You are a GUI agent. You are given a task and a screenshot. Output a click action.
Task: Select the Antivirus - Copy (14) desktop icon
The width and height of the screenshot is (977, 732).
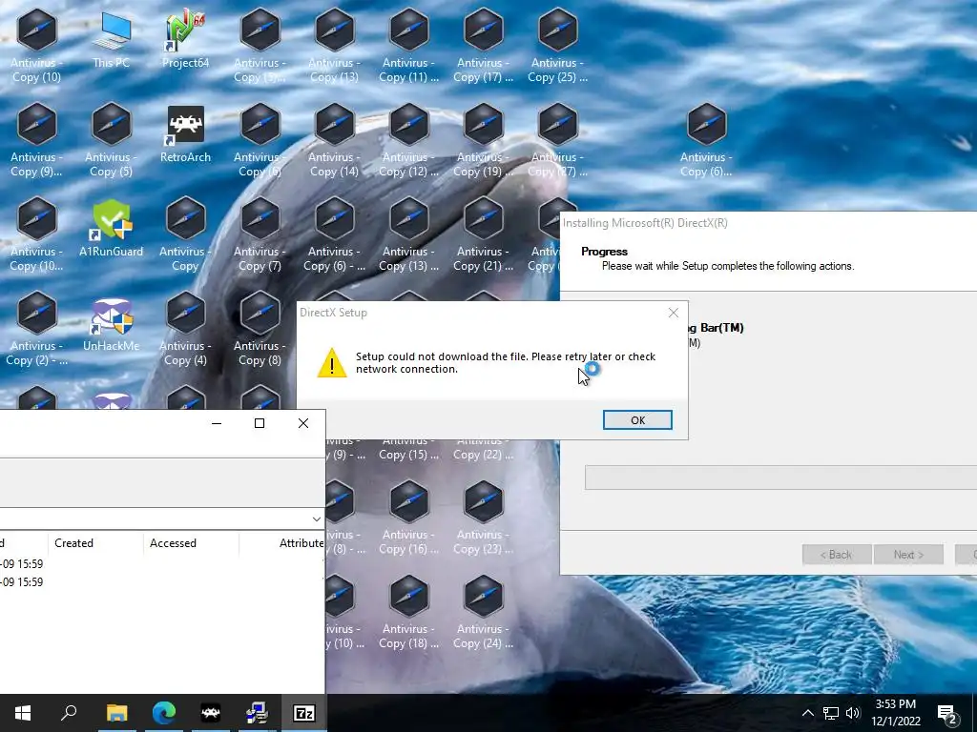click(x=334, y=141)
